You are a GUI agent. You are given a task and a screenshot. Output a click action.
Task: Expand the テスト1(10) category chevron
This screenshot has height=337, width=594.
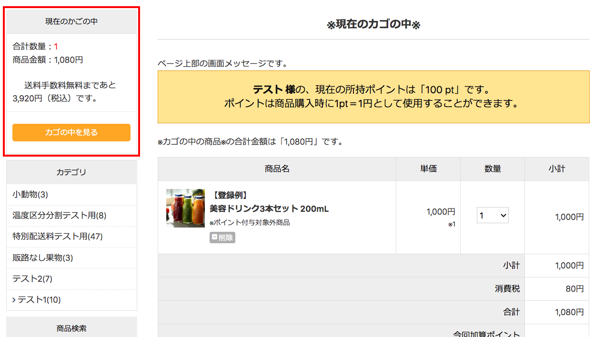[x=15, y=299]
